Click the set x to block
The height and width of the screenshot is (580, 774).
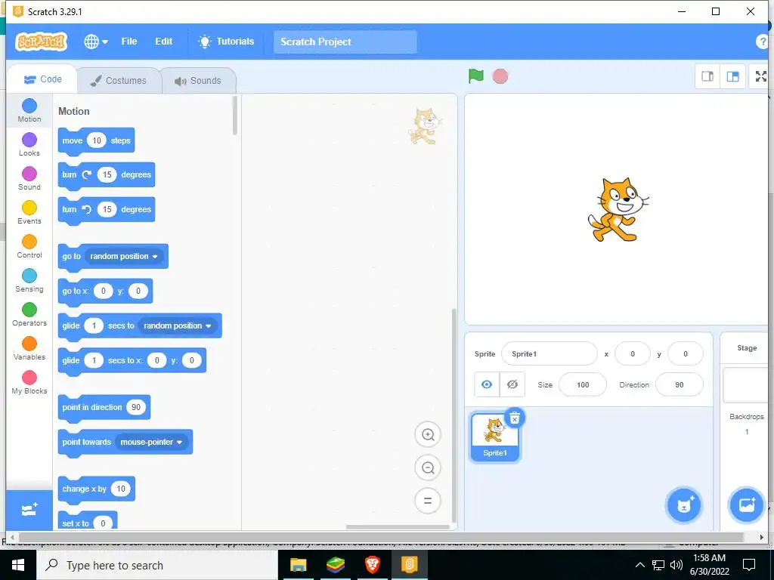tap(88, 521)
